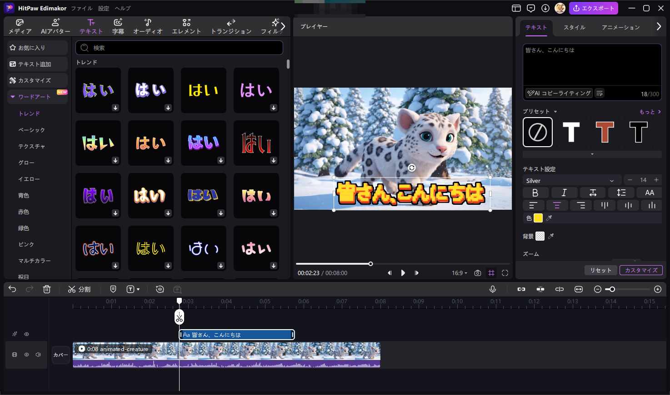Increase font size with plus button
This screenshot has height=395, width=670.
(x=656, y=180)
